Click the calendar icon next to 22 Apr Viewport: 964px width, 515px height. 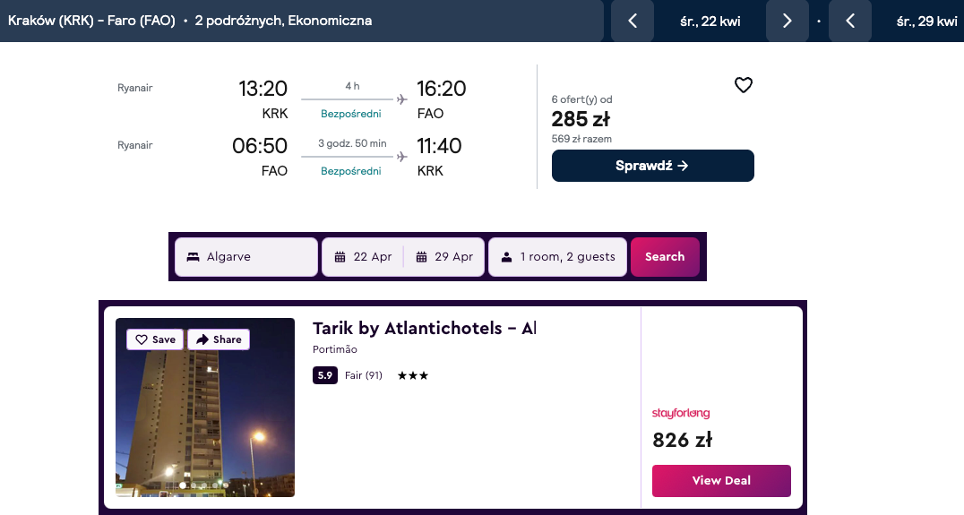tap(340, 257)
